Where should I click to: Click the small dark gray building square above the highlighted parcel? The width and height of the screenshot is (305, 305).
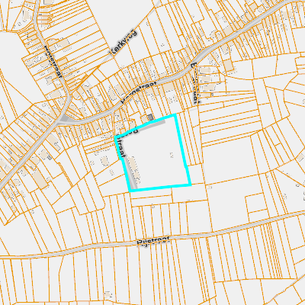pyautogui.click(x=150, y=117)
